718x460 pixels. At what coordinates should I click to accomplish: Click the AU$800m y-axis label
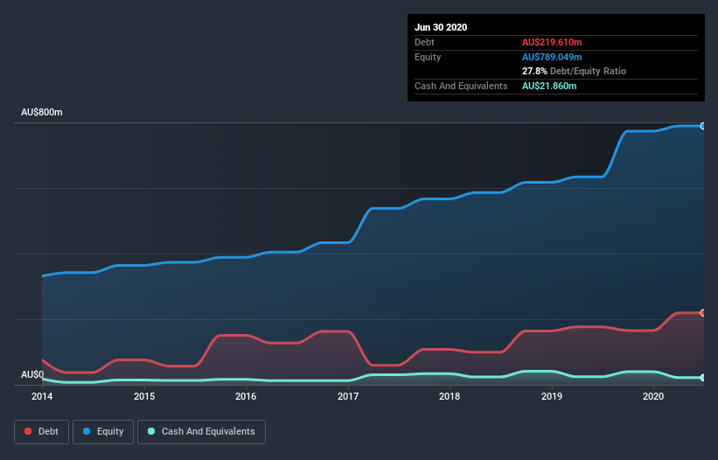point(42,112)
